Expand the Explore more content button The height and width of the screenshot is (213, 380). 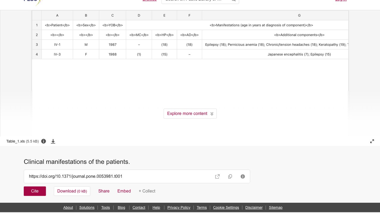coord(190,114)
